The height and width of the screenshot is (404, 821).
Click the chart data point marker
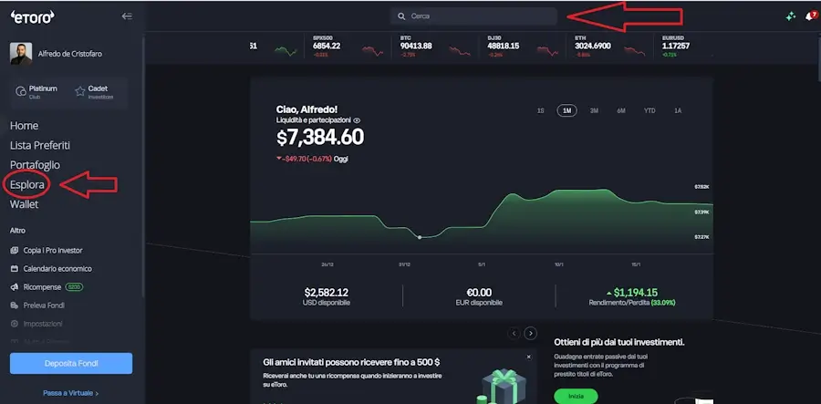[x=420, y=238]
